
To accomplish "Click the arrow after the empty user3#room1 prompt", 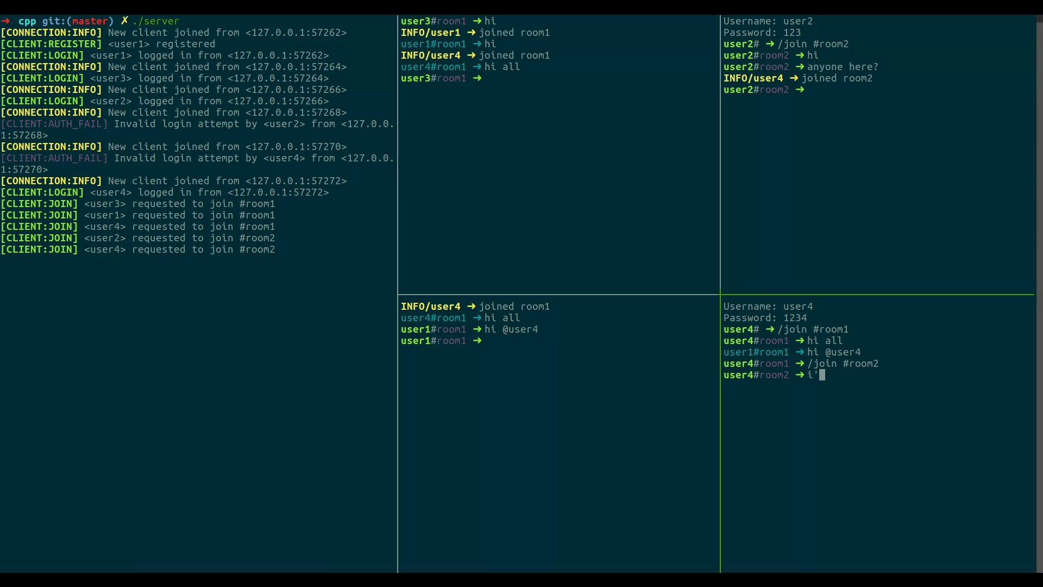I will [x=477, y=78].
